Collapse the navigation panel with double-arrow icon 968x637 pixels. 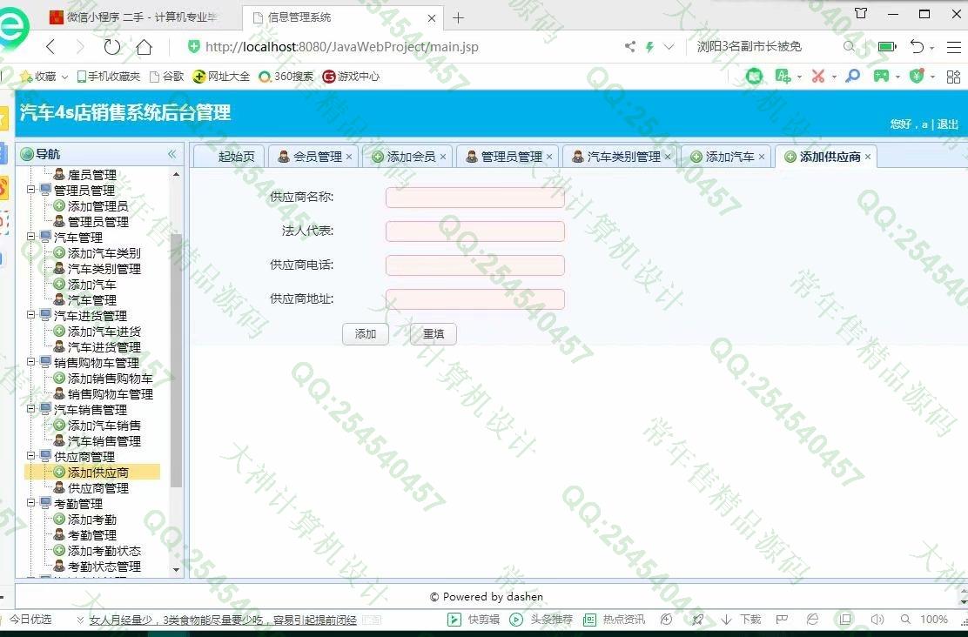[x=171, y=154]
